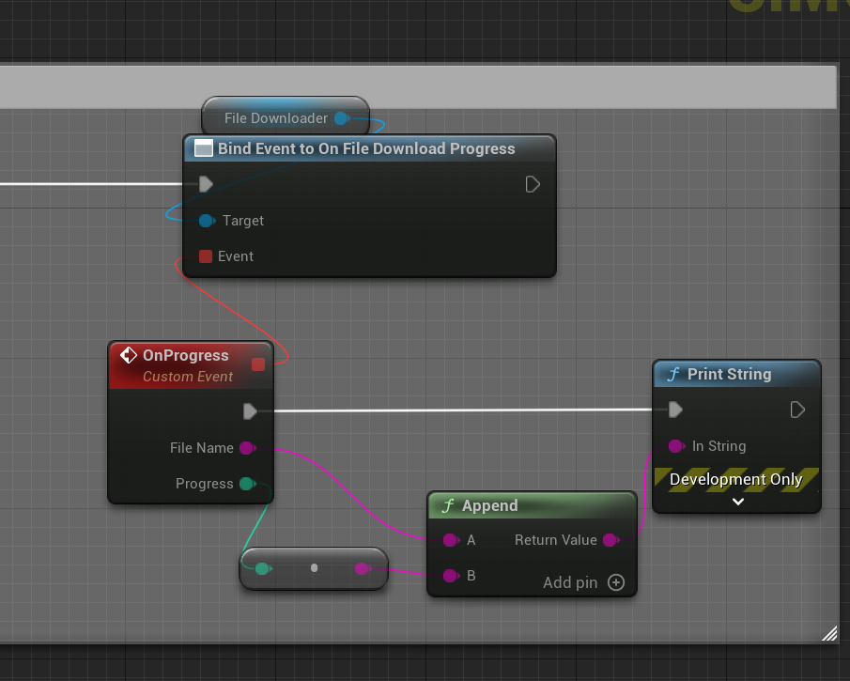This screenshot has width=850, height=681.
Task: Click the Append node B input pin
Action: 451,576
